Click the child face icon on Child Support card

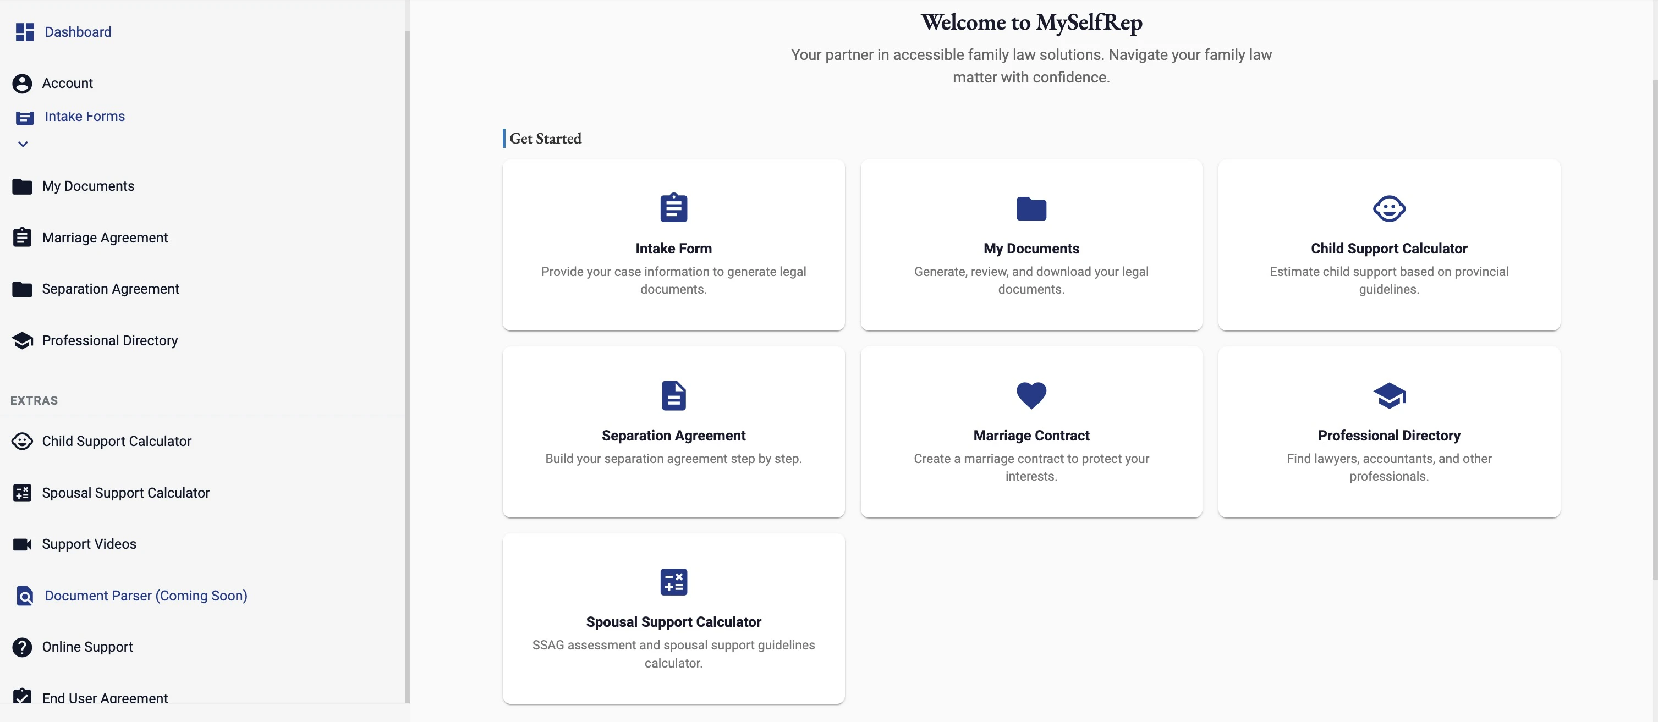(1389, 208)
